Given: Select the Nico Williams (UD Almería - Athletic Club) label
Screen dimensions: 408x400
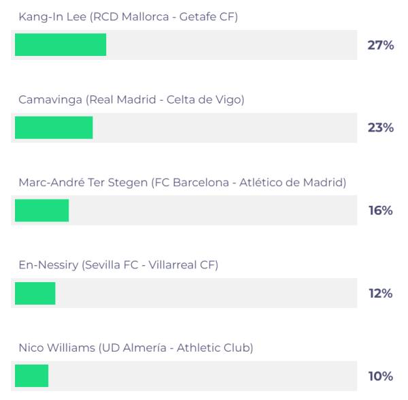Looking at the screenshot, I should coord(136,348).
